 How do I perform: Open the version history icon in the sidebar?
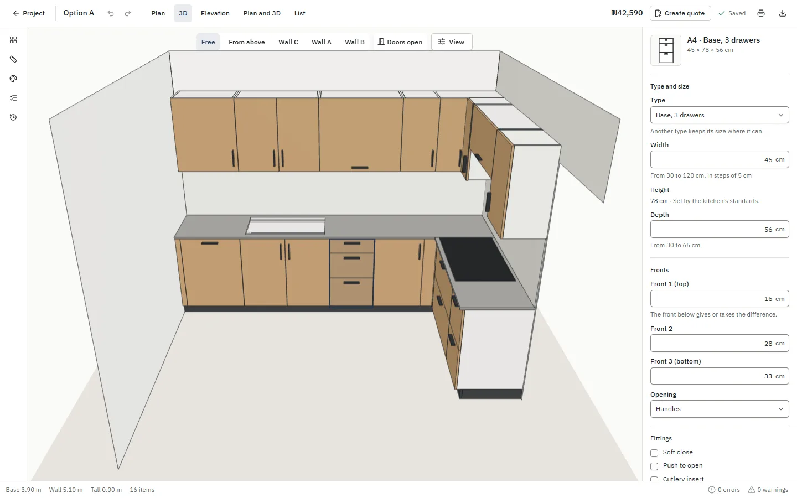(x=13, y=117)
